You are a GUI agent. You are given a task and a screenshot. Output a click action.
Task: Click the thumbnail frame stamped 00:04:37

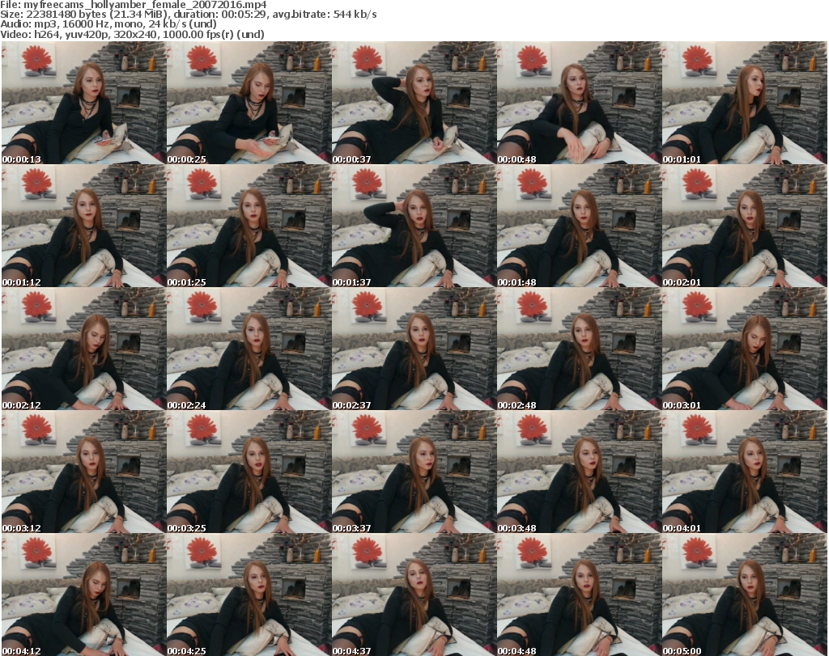[414, 595]
